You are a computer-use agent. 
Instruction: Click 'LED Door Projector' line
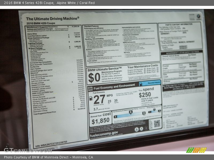40,109
